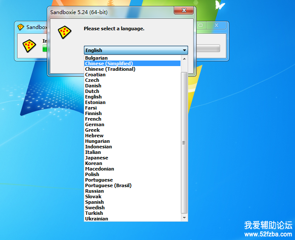Select Czech language entry

(x=132, y=80)
